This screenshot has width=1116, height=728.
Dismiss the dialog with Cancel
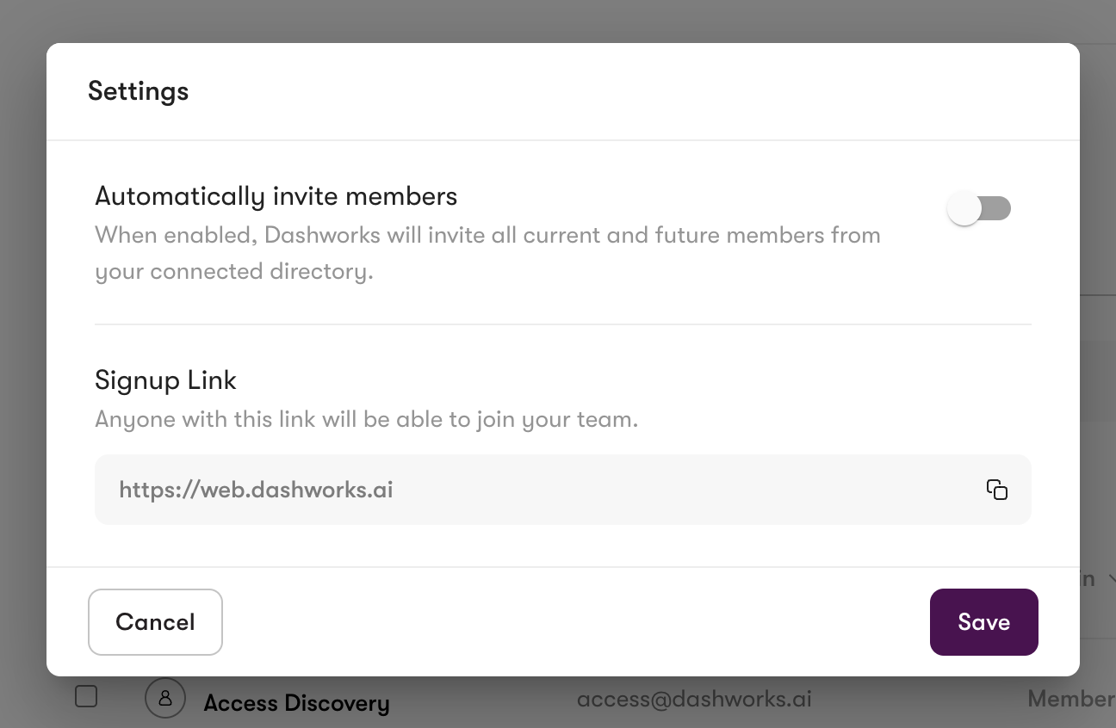tap(155, 622)
